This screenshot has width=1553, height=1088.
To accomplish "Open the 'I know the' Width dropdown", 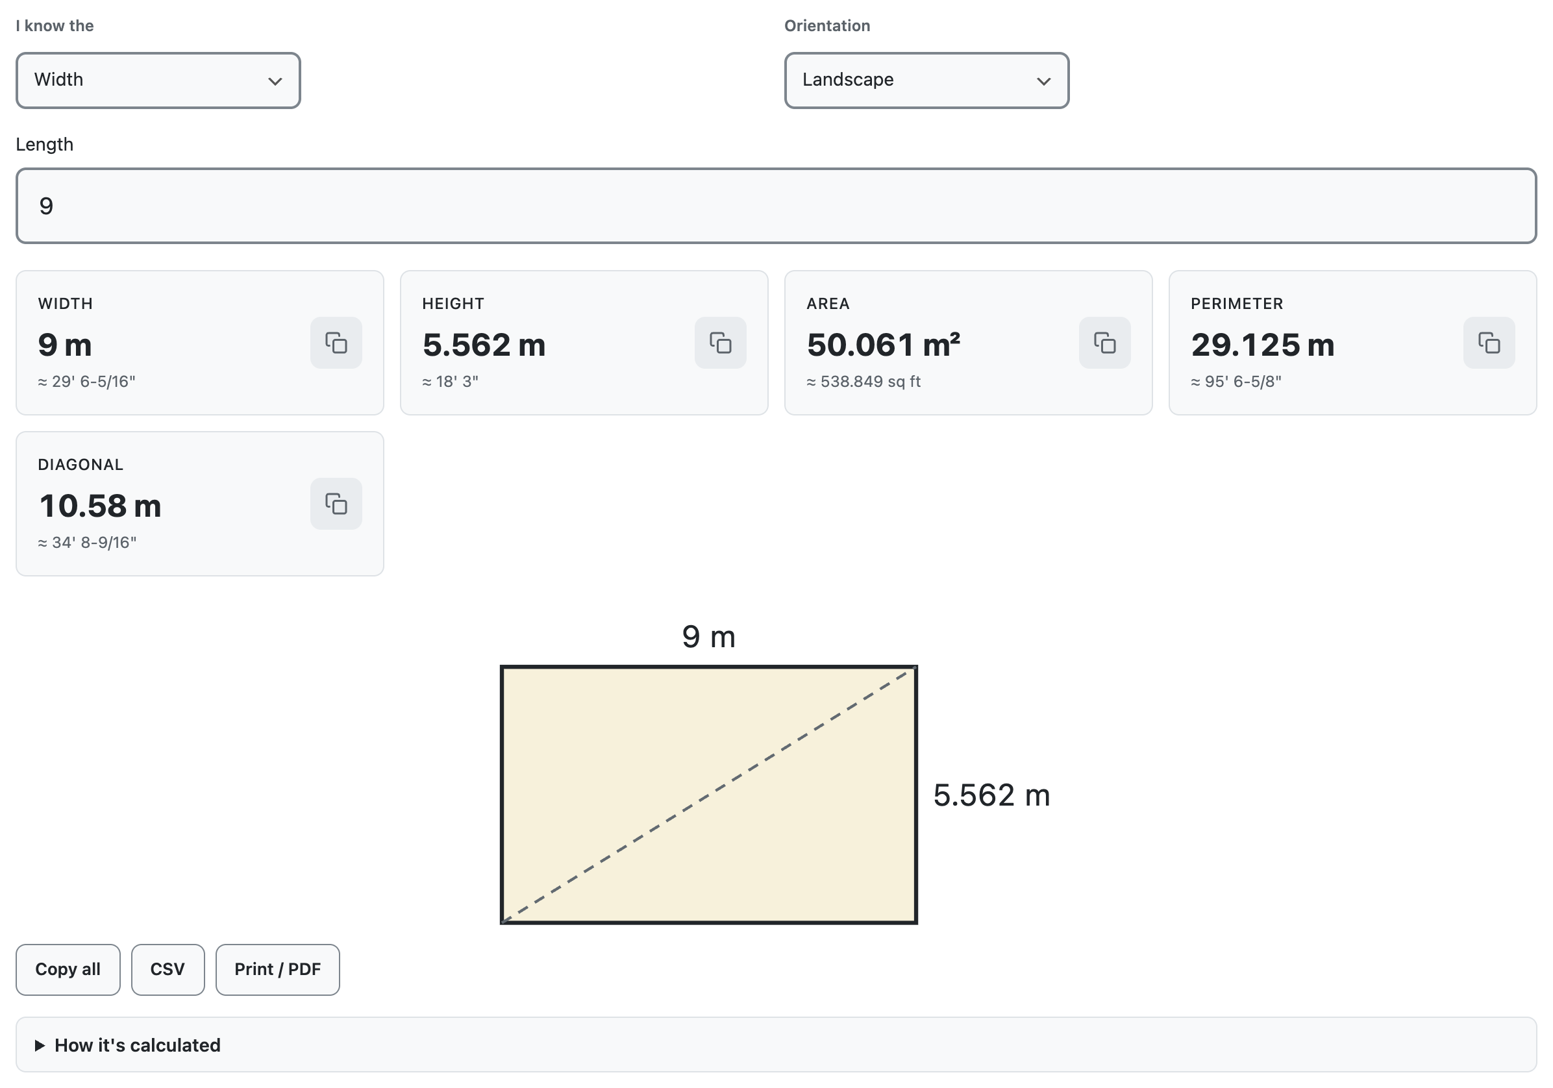I will 158,80.
